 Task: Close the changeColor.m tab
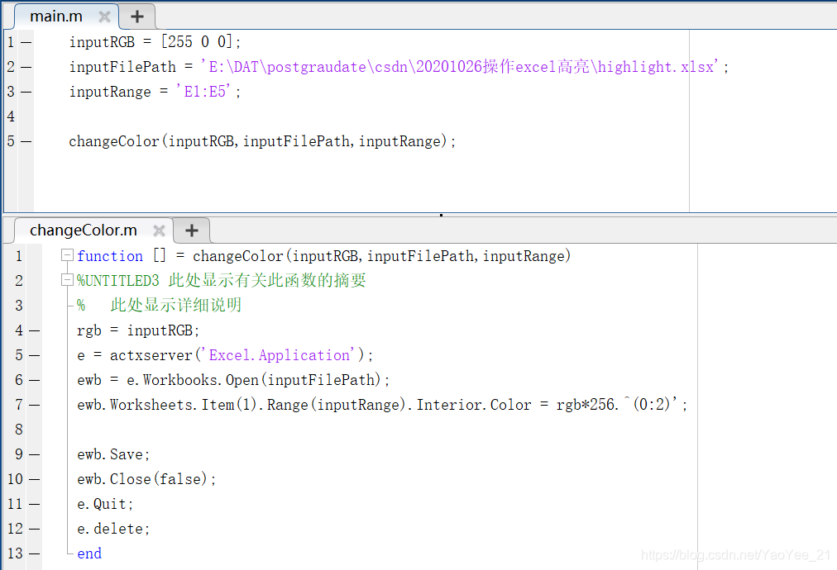(x=159, y=230)
